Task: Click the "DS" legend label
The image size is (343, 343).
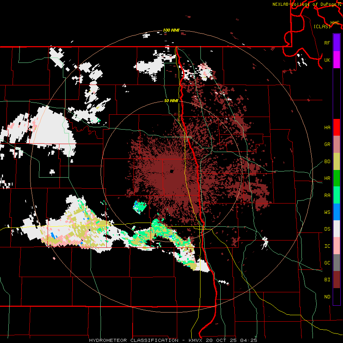Action: (x=327, y=229)
